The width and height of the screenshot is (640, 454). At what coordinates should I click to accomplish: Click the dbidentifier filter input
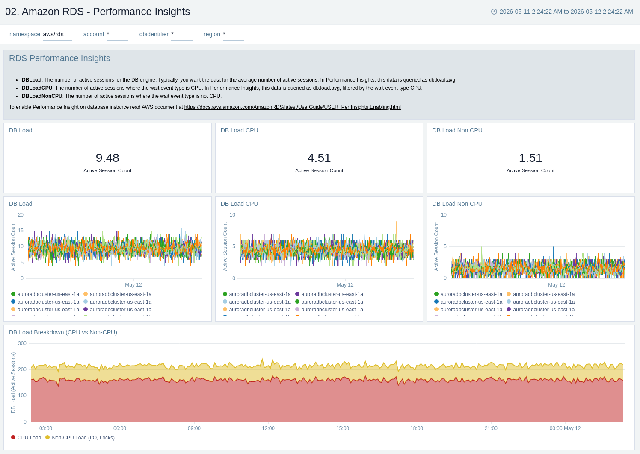coord(182,34)
